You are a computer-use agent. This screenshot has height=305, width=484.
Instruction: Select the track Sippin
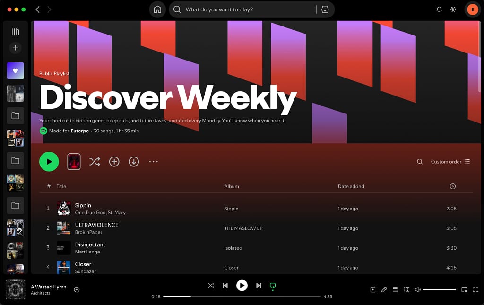[x=83, y=205]
